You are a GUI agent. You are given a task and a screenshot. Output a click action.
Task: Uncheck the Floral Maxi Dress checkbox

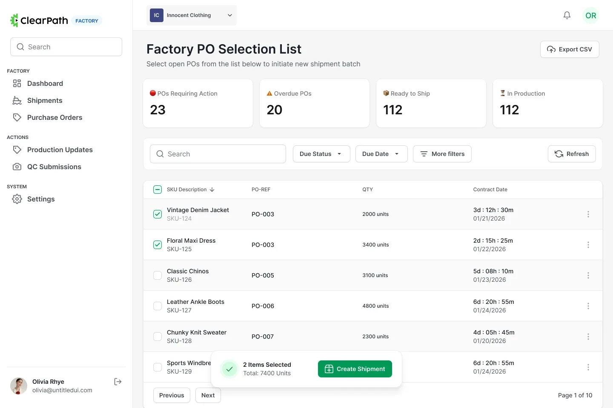(158, 245)
